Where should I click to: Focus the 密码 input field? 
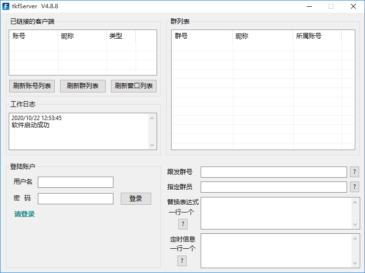tap(76, 198)
